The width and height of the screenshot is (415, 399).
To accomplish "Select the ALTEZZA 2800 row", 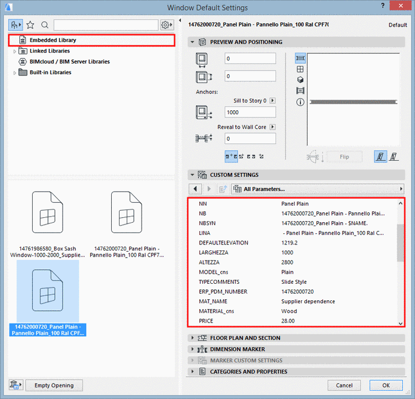I will click(293, 262).
